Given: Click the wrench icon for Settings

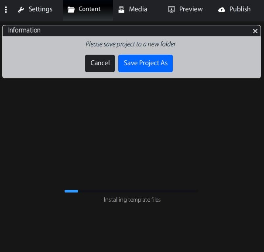Looking at the screenshot, I should [x=21, y=10].
